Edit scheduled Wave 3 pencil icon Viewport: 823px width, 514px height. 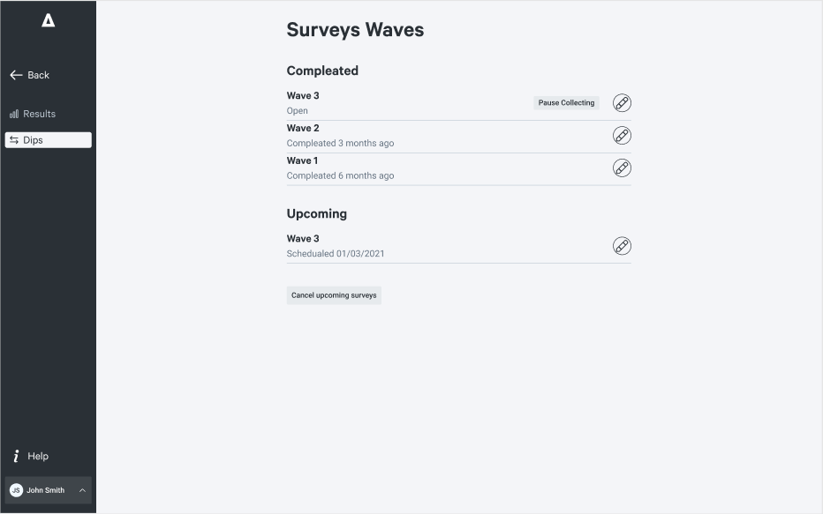pos(622,246)
